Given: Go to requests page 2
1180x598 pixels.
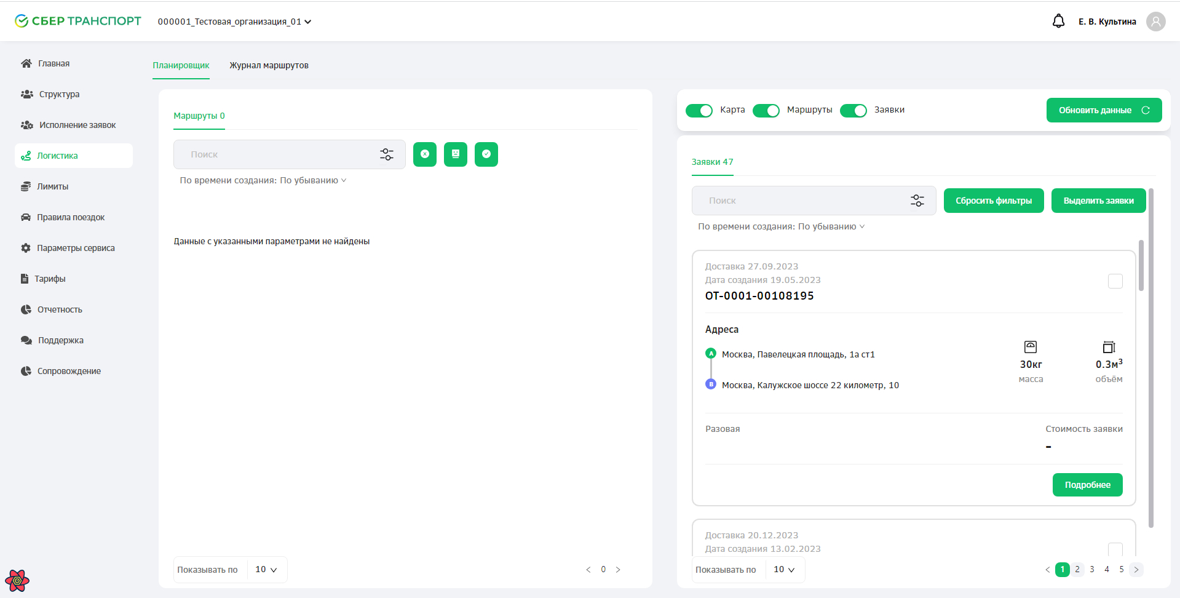Looking at the screenshot, I should [1077, 570].
